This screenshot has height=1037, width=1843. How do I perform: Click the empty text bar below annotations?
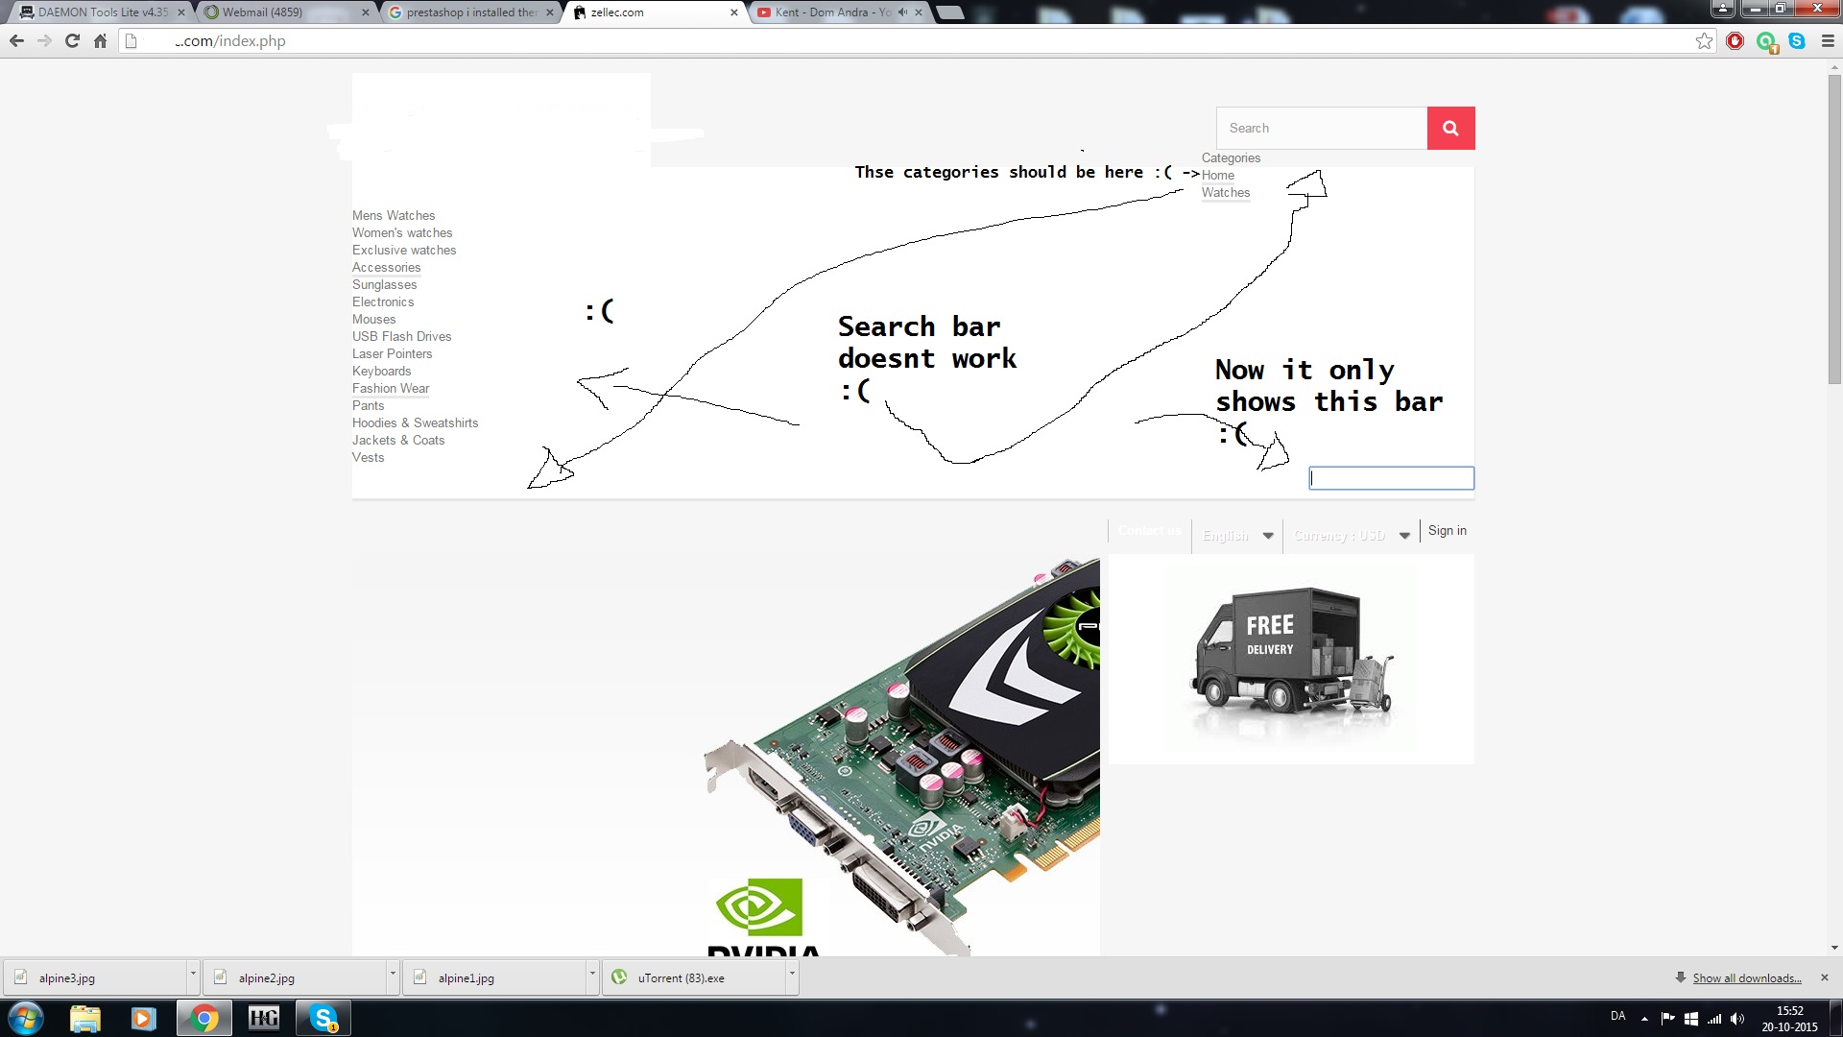click(1391, 478)
